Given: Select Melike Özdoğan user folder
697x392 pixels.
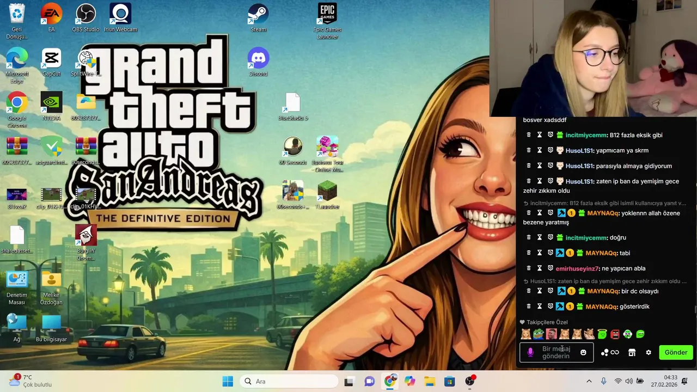Looking at the screenshot, I should pos(51,287).
